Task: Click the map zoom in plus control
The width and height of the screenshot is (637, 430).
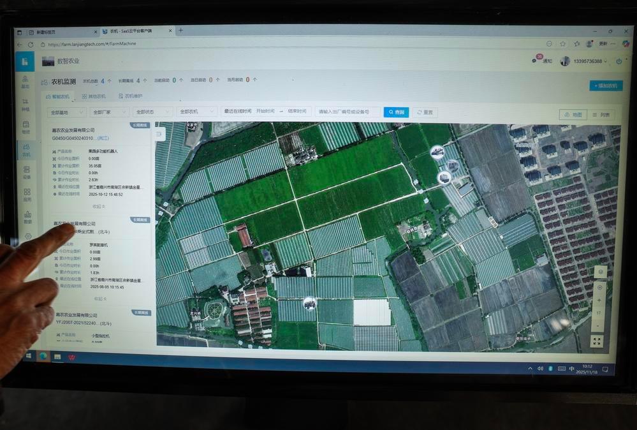Action: pos(599,300)
